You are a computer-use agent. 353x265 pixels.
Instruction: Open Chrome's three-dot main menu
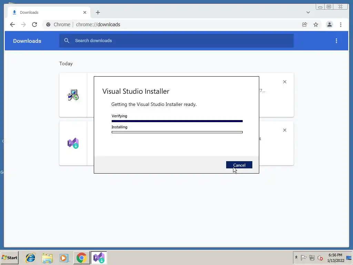(x=341, y=24)
